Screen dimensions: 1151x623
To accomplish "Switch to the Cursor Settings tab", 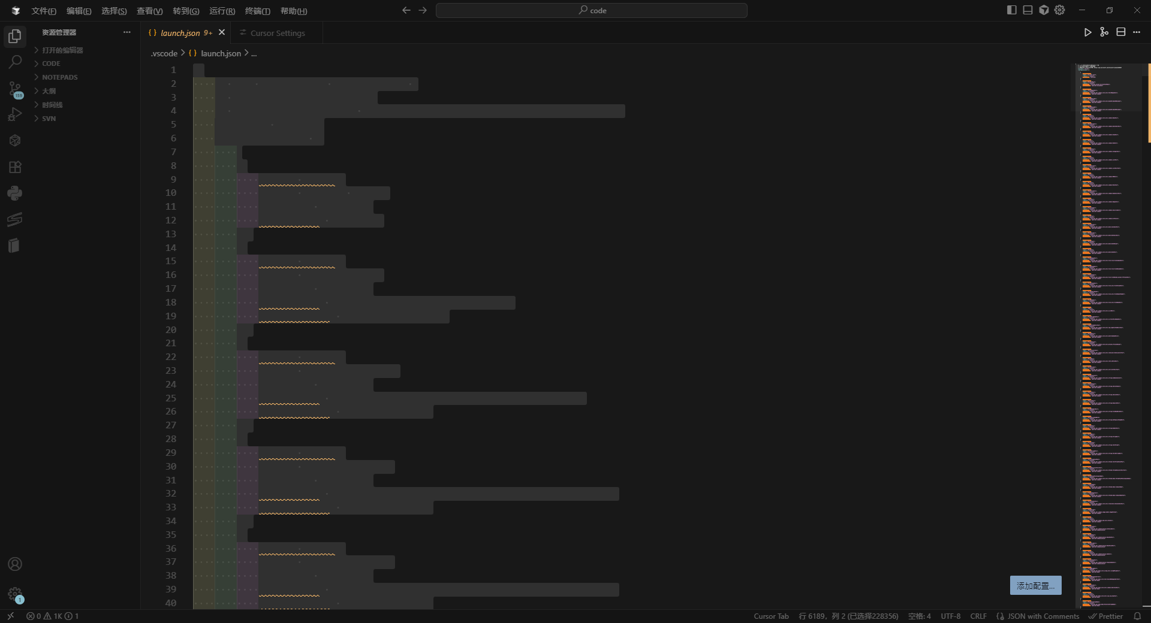I will point(277,32).
